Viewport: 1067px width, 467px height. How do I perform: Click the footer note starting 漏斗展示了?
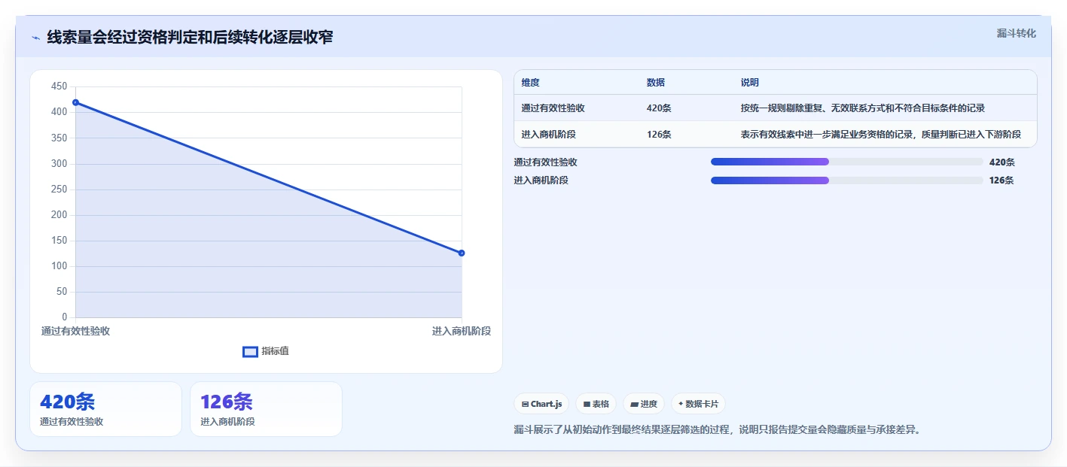click(717, 430)
